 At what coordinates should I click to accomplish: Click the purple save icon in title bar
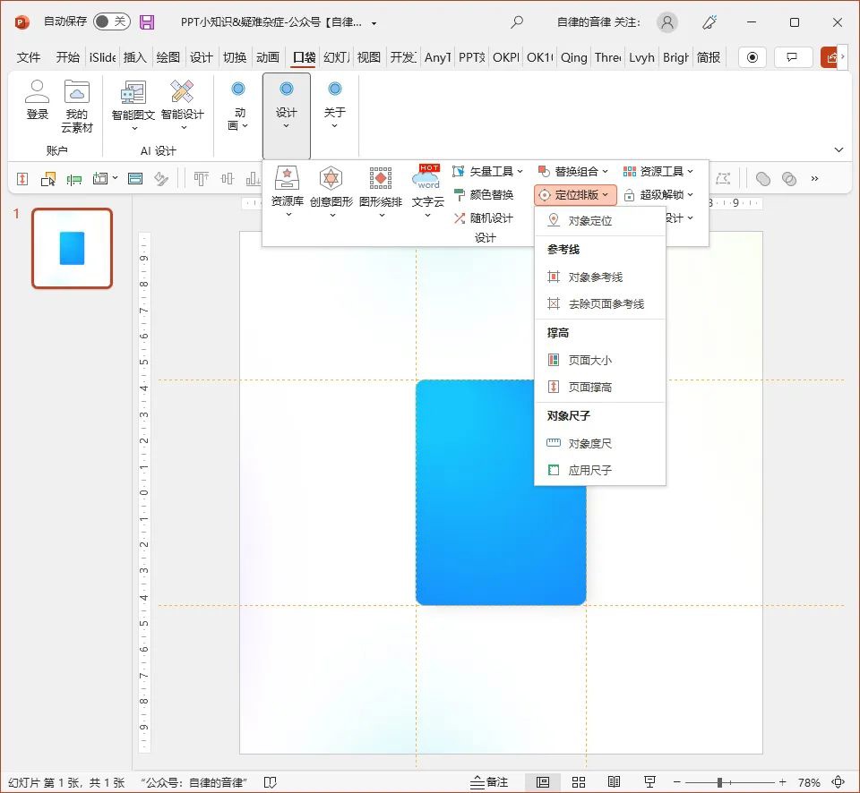pyautogui.click(x=147, y=22)
